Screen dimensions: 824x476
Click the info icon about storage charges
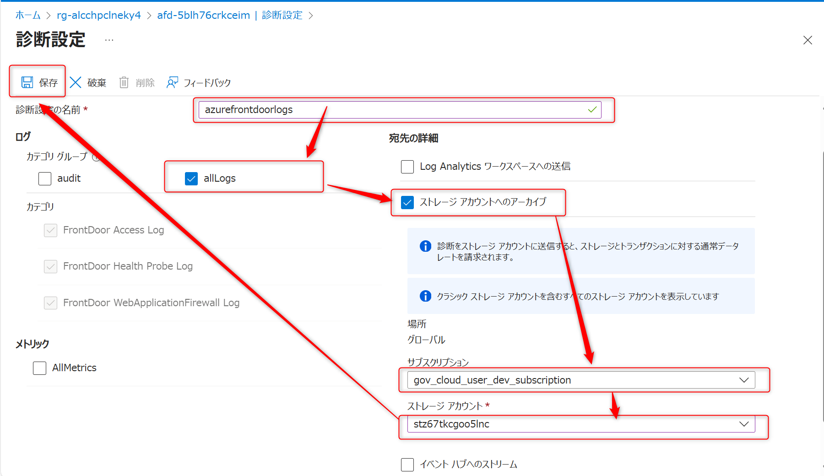click(x=425, y=246)
